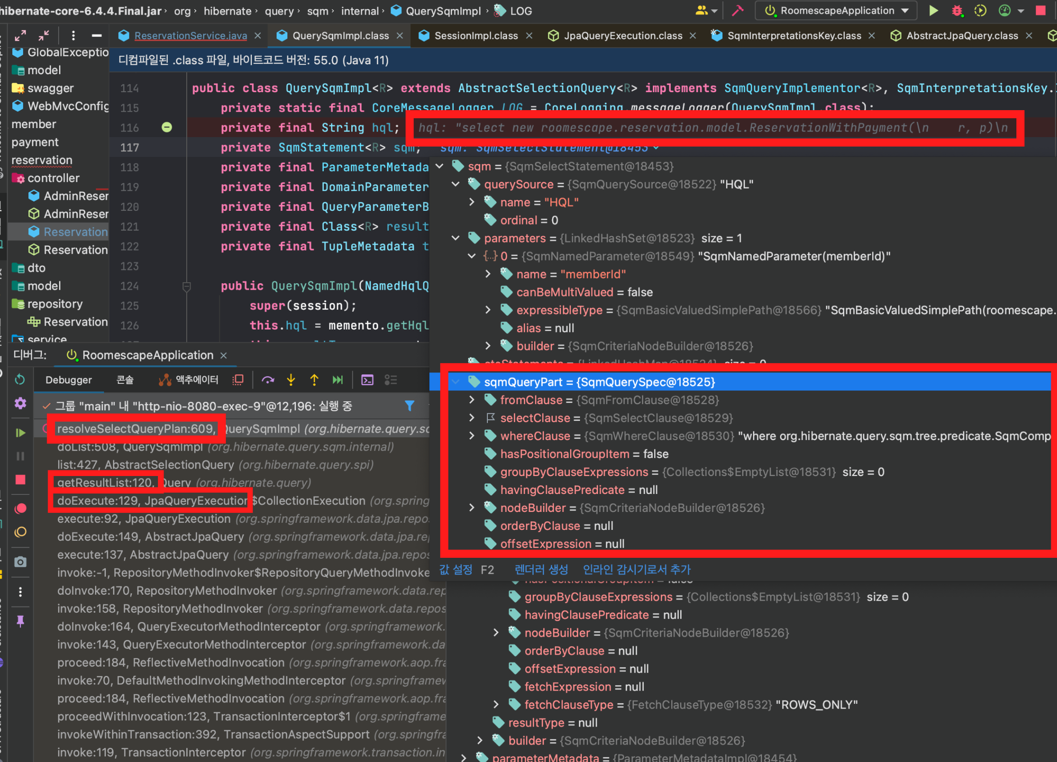Stop debugging with the red square icon
This screenshot has width=1057, height=762.
(x=20, y=480)
